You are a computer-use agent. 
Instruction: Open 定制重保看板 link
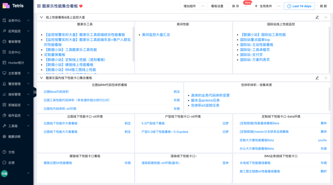(x=55, y=55)
